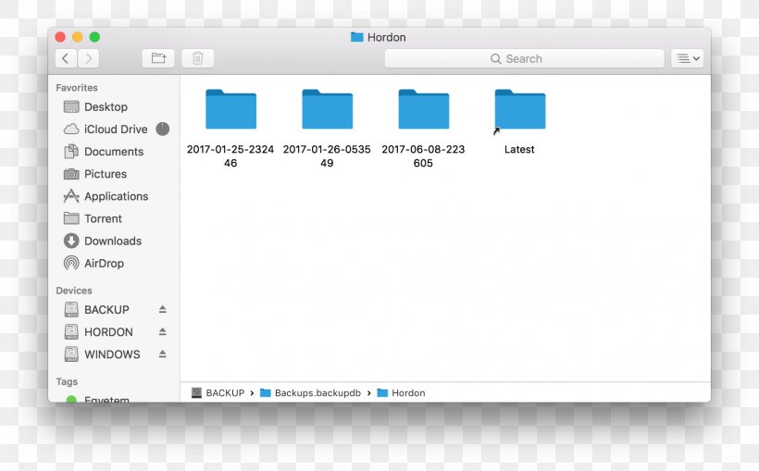Eject the BACKUP drive
The width and height of the screenshot is (759, 471).
coord(163,310)
